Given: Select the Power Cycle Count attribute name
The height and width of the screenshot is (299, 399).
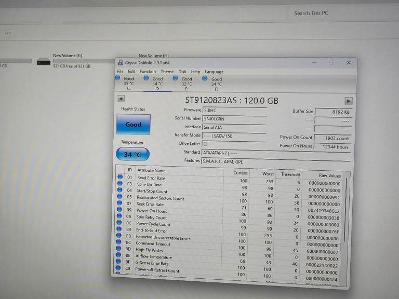Looking at the screenshot, I should coord(153,224).
